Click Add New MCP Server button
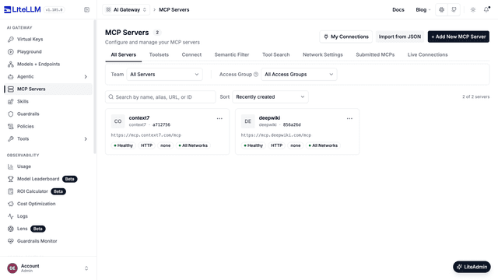This screenshot has height=280, width=498. [458, 37]
